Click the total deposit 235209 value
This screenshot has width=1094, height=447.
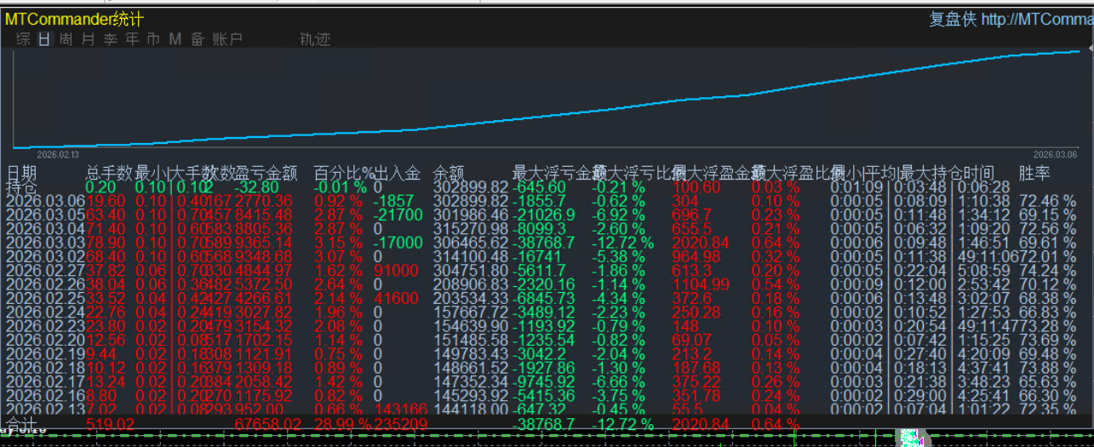pos(401,423)
